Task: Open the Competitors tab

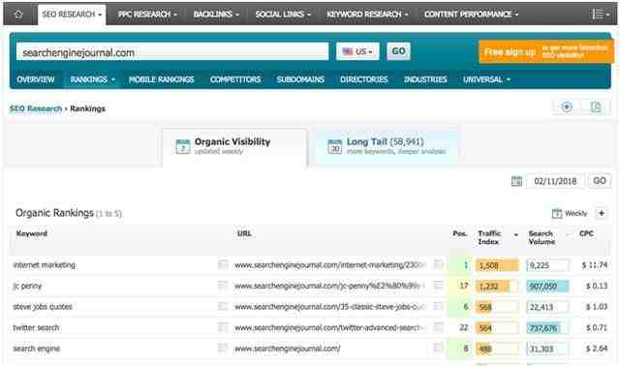Action: (235, 79)
